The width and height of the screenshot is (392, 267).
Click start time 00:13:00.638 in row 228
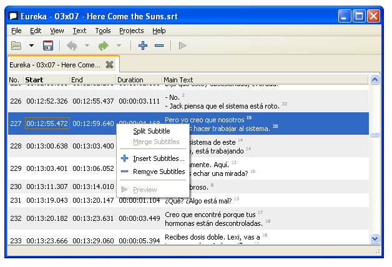(x=47, y=146)
